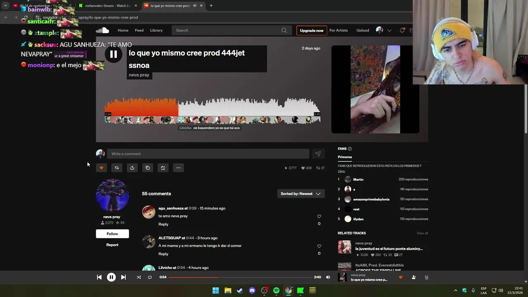Click the search magnifier icon
The image size is (528, 297).
284,30
